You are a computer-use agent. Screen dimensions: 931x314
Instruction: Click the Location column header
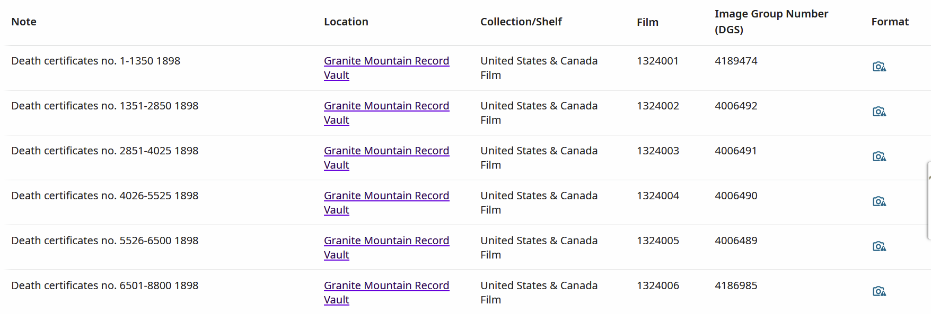(346, 22)
